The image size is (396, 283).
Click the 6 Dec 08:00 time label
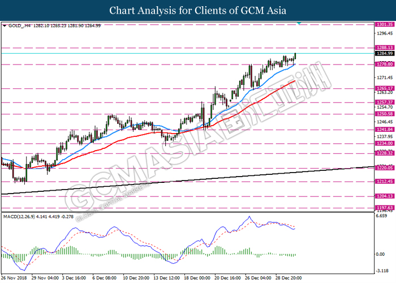104,278
